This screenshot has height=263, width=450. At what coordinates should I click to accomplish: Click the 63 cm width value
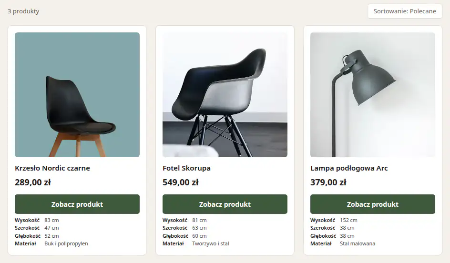coord(199,228)
